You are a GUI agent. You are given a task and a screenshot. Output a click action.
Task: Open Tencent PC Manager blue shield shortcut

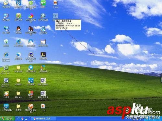point(18,4)
